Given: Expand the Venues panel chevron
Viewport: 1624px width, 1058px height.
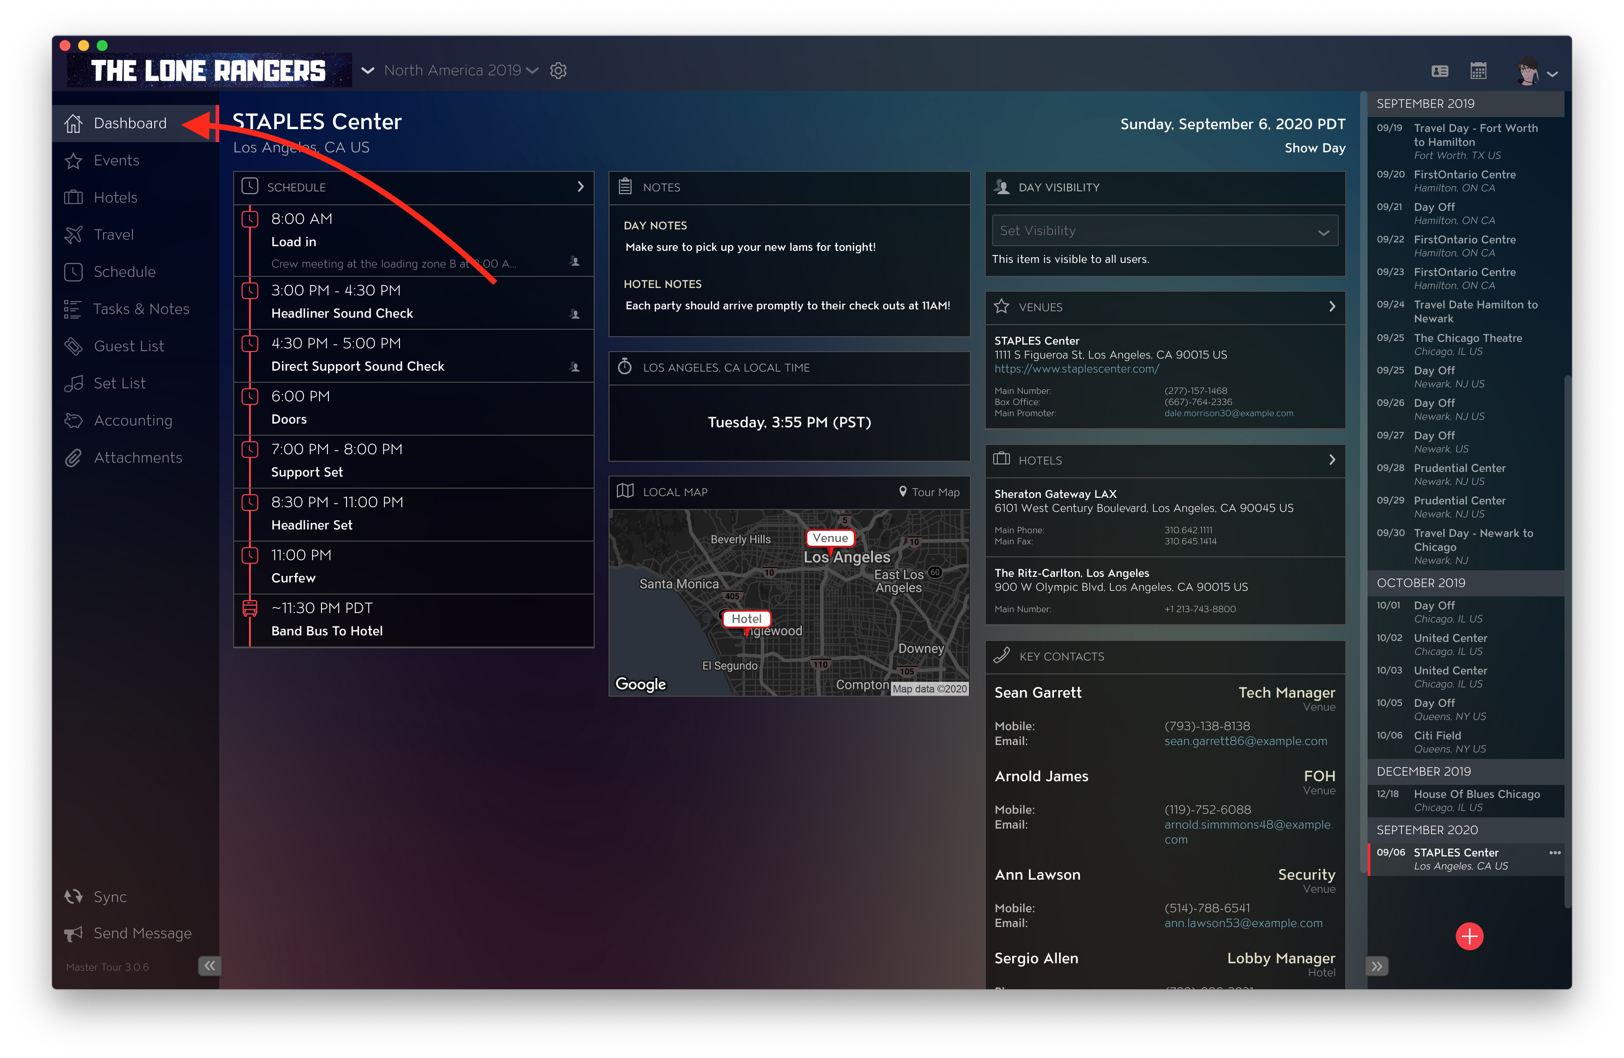Looking at the screenshot, I should click(x=1331, y=306).
